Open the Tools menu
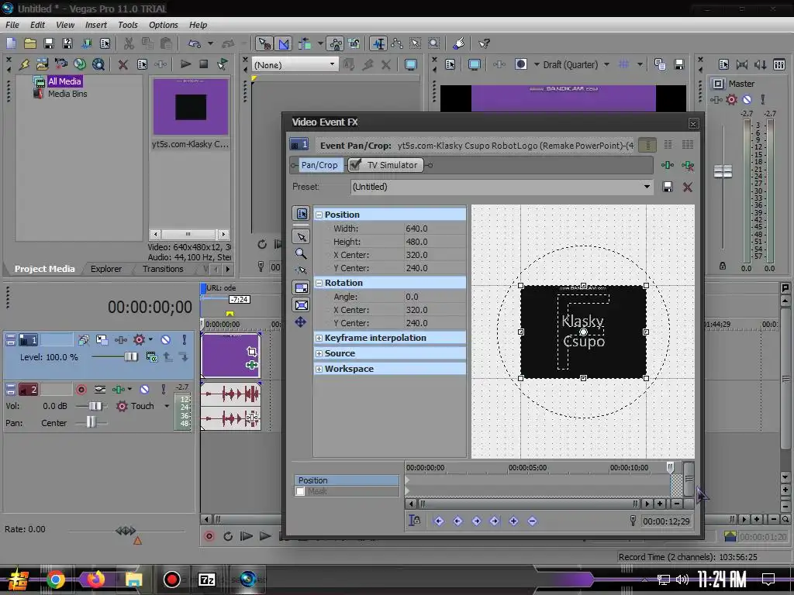The width and height of the screenshot is (794, 595). pyautogui.click(x=127, y=25)
